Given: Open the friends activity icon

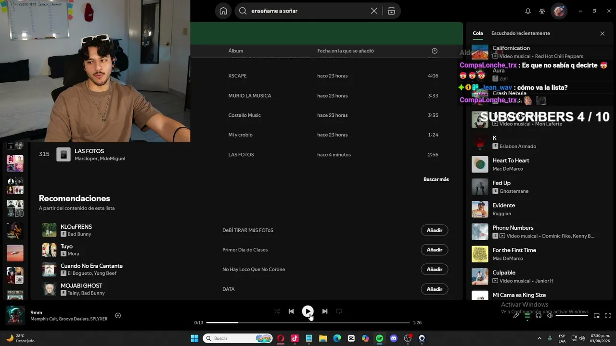Looking at the screenshot, I should (x=542, y=11).
